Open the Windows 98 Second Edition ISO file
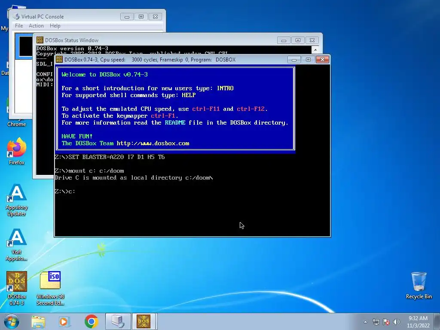The height and width of the screenshot is (330, 440). point(50,288)
